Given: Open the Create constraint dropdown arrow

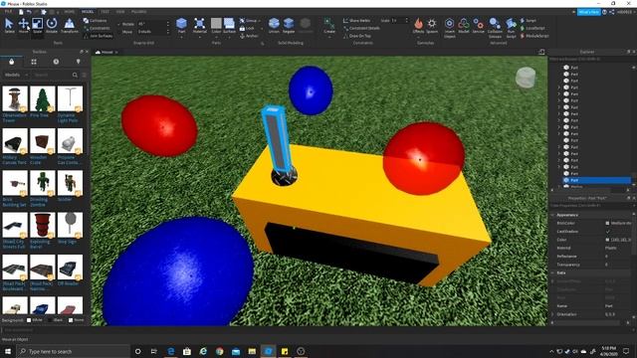Looking at the screenshot, I should (329, 37).
